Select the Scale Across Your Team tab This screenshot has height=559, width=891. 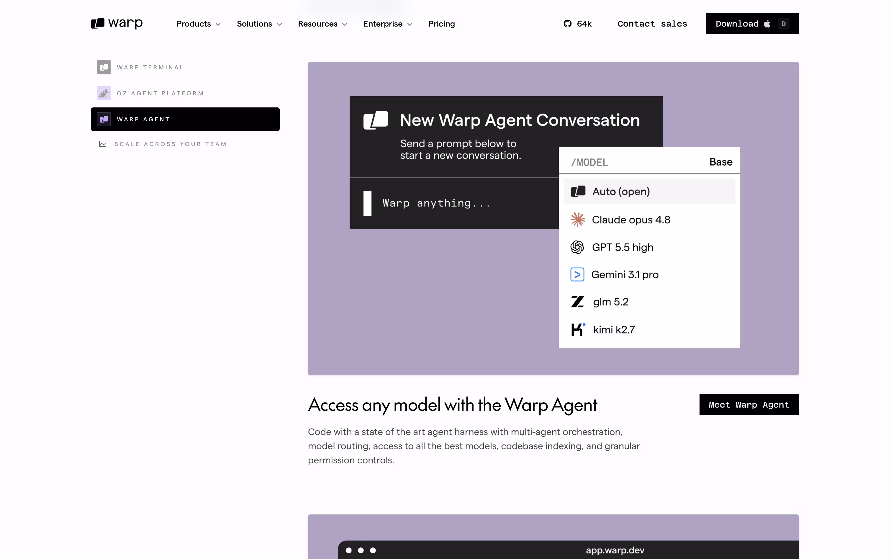(x=185, y=144)
